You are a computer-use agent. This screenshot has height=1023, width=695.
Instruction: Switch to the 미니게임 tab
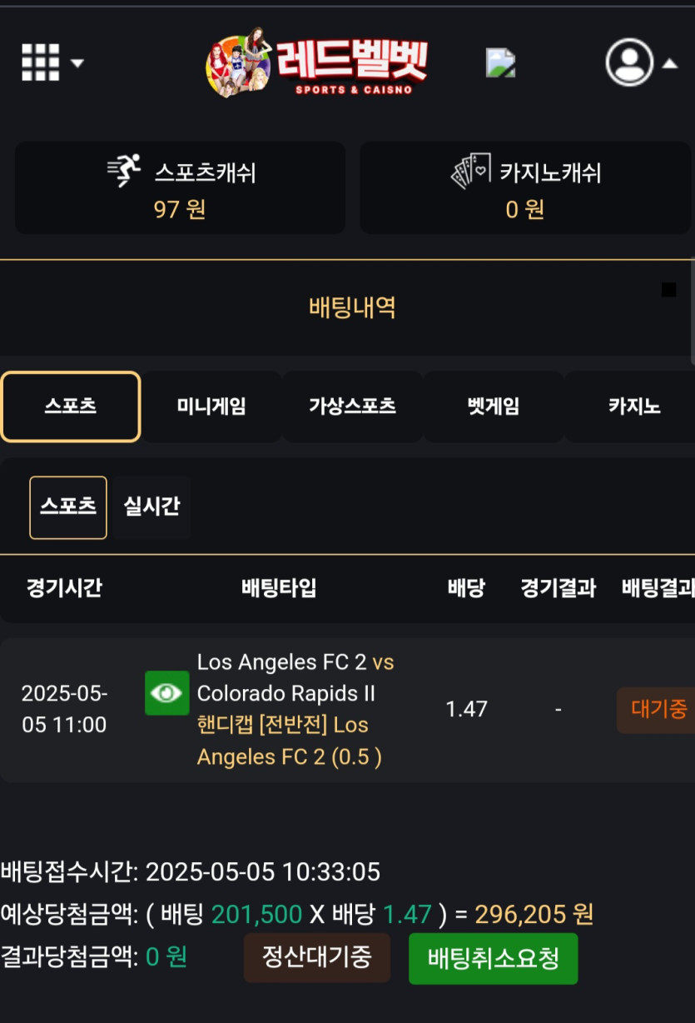(x=211, y=407)
